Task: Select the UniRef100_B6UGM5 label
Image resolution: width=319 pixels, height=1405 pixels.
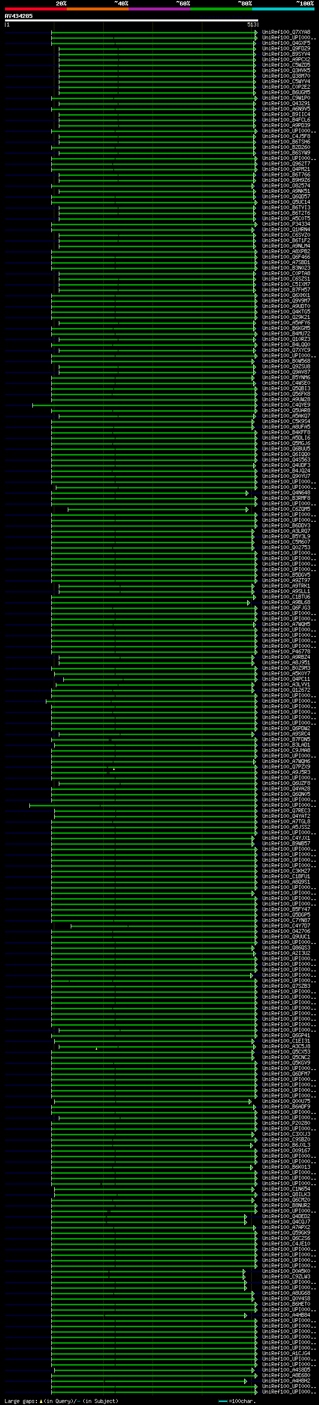Action: (x=286, y=92)
